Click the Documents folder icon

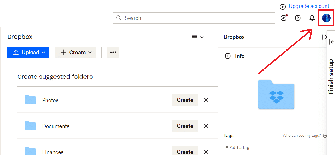click(x=30, y=126)
